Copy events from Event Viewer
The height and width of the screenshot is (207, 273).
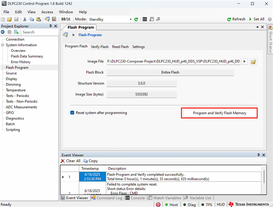[x=91, y=161]
